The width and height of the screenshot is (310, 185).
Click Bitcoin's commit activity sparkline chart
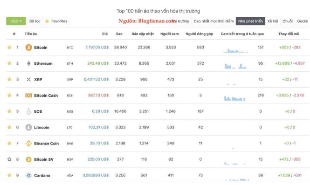pyautogui.click(x=235, y=51)
